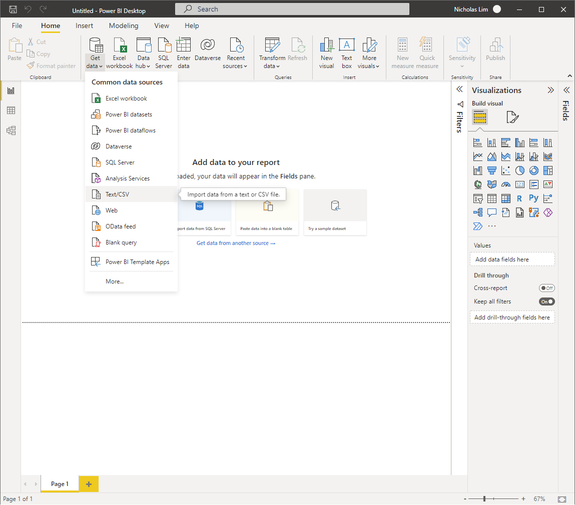Select the gauge visualization
The image size is (575, 505).
coord(506,184)
